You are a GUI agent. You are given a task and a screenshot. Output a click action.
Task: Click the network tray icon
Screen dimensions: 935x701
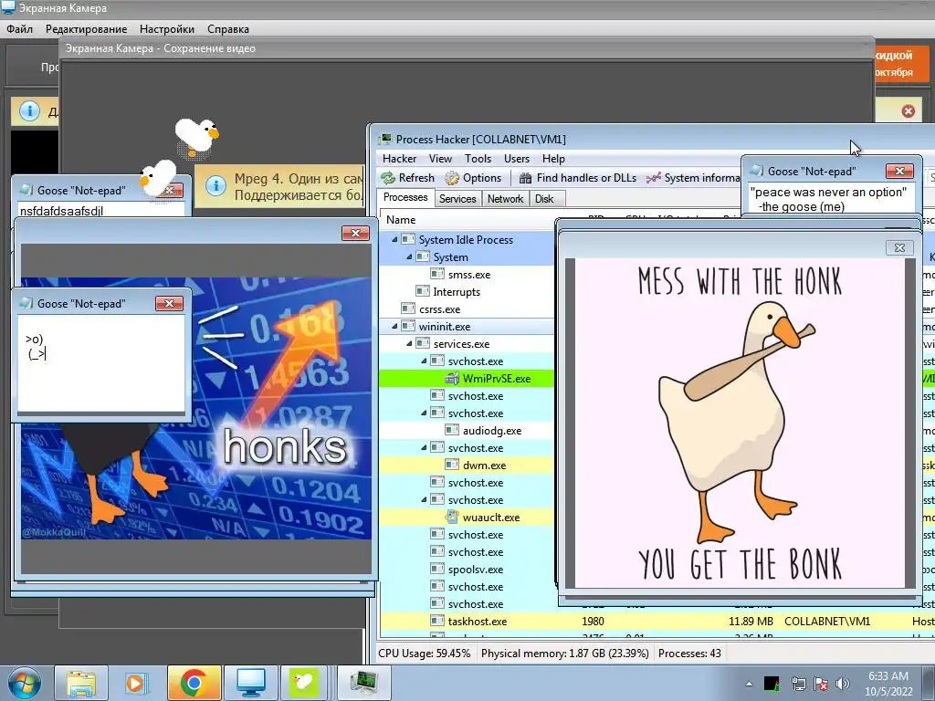pos(798,684)
